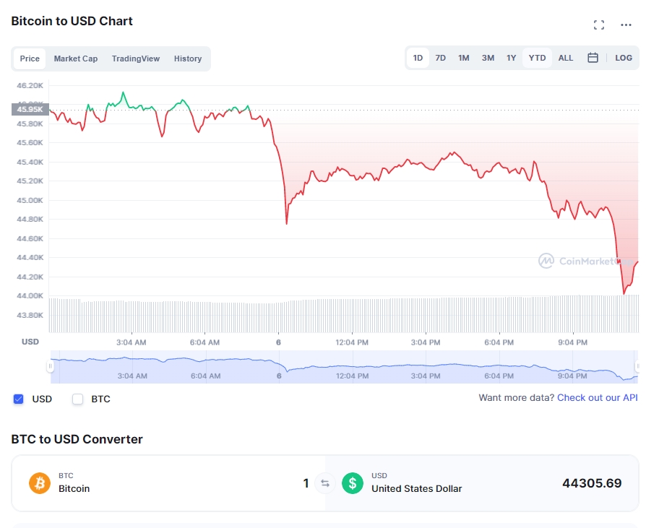
Task: Open the three-dot more options menu
Action: click(x=626, y=25)
